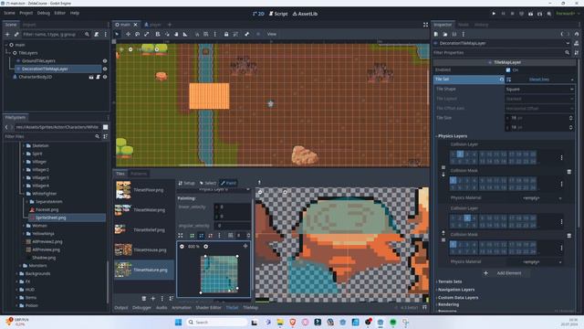The image size is (584, 329).
Task: Open the Scene menu
Action: tap(9, 13)
